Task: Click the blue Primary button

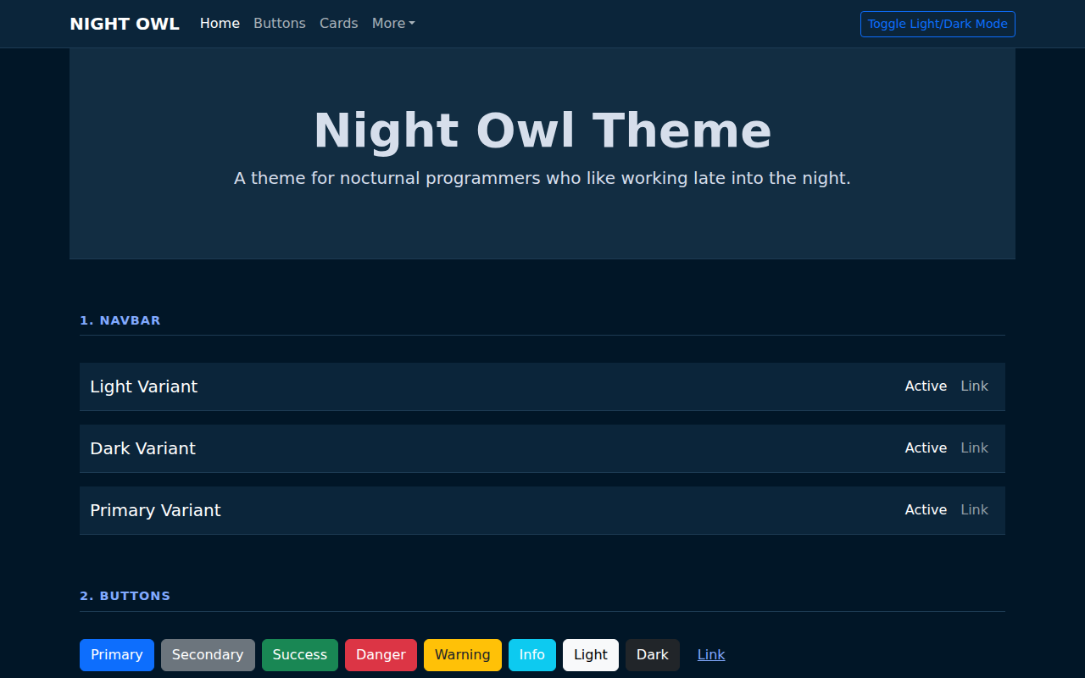Action: coord(117,655)
